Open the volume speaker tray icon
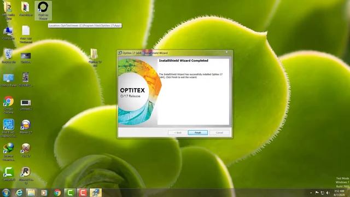This screenshot has width=350, height=197. point(328,193)
